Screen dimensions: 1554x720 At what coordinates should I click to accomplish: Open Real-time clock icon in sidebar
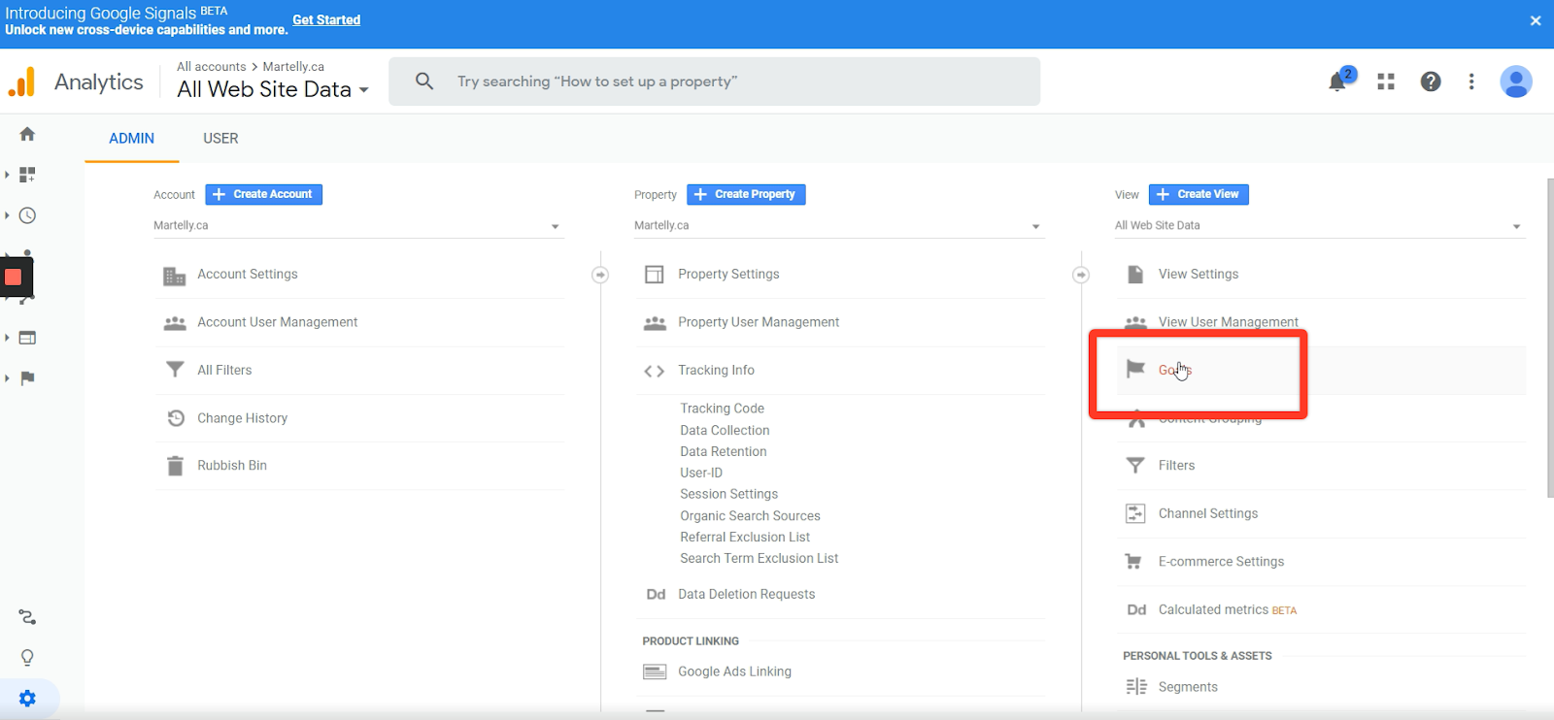pyautogui.click(x=27, y=215)
